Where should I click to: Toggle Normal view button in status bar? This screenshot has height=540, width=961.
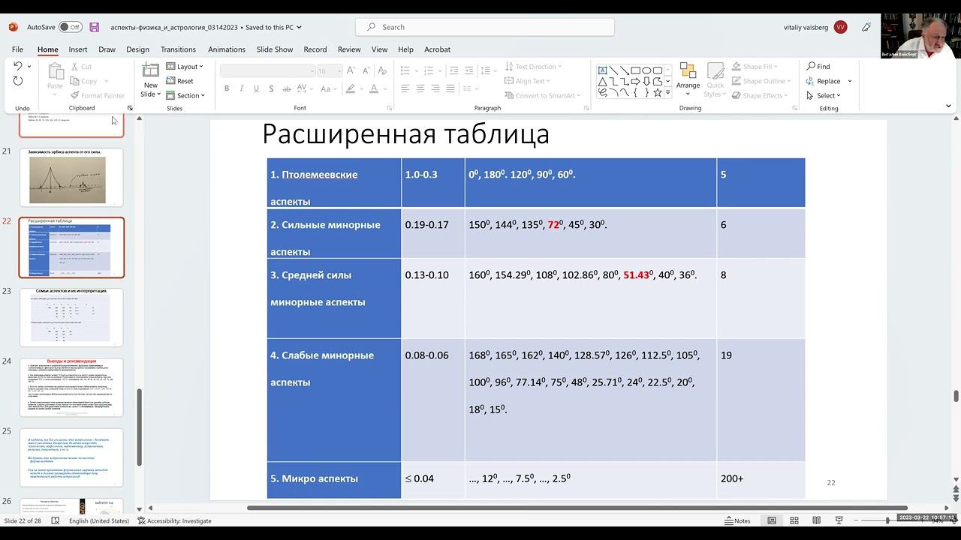point(771,520)
